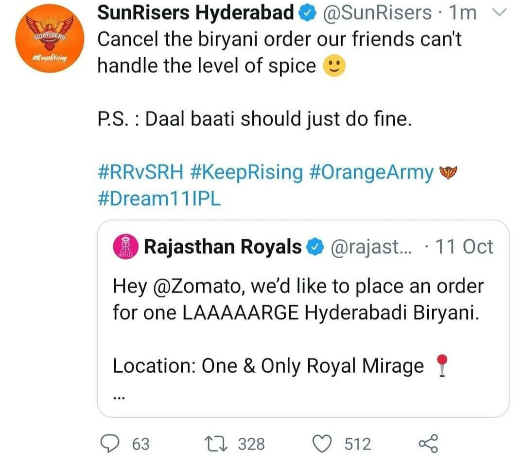The width and height of the screenshot is (525, 463).
Task: Open the #OrangeArmy hashtag
Action: 370,173
